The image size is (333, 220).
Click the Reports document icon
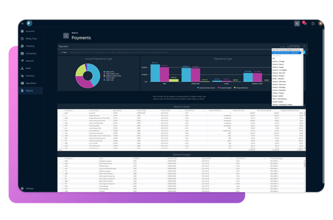coord(22,91)
